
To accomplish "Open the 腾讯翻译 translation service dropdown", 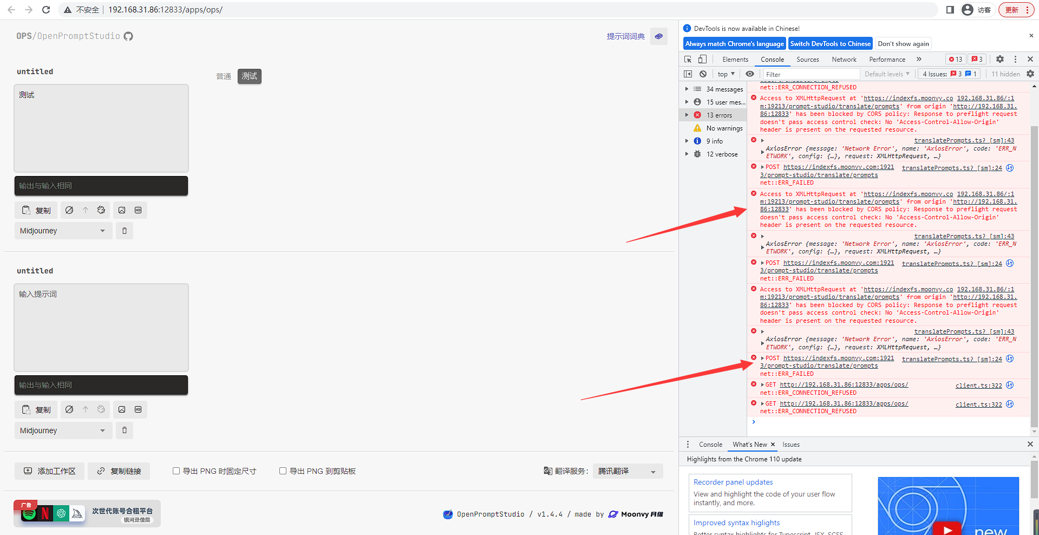I will [x=627, y=471].
